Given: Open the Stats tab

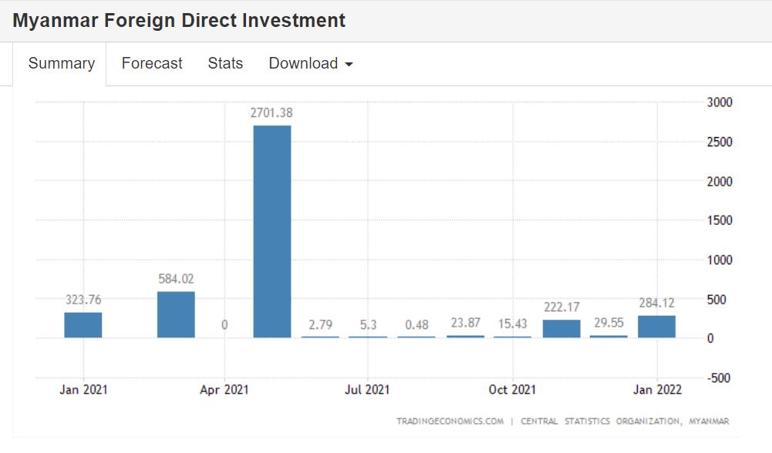Looking at the screenshot, I should (225, 64).
